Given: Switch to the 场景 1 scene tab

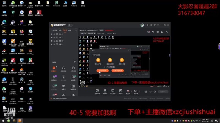Looking at the screenshot, I should [x=70, y=30].
